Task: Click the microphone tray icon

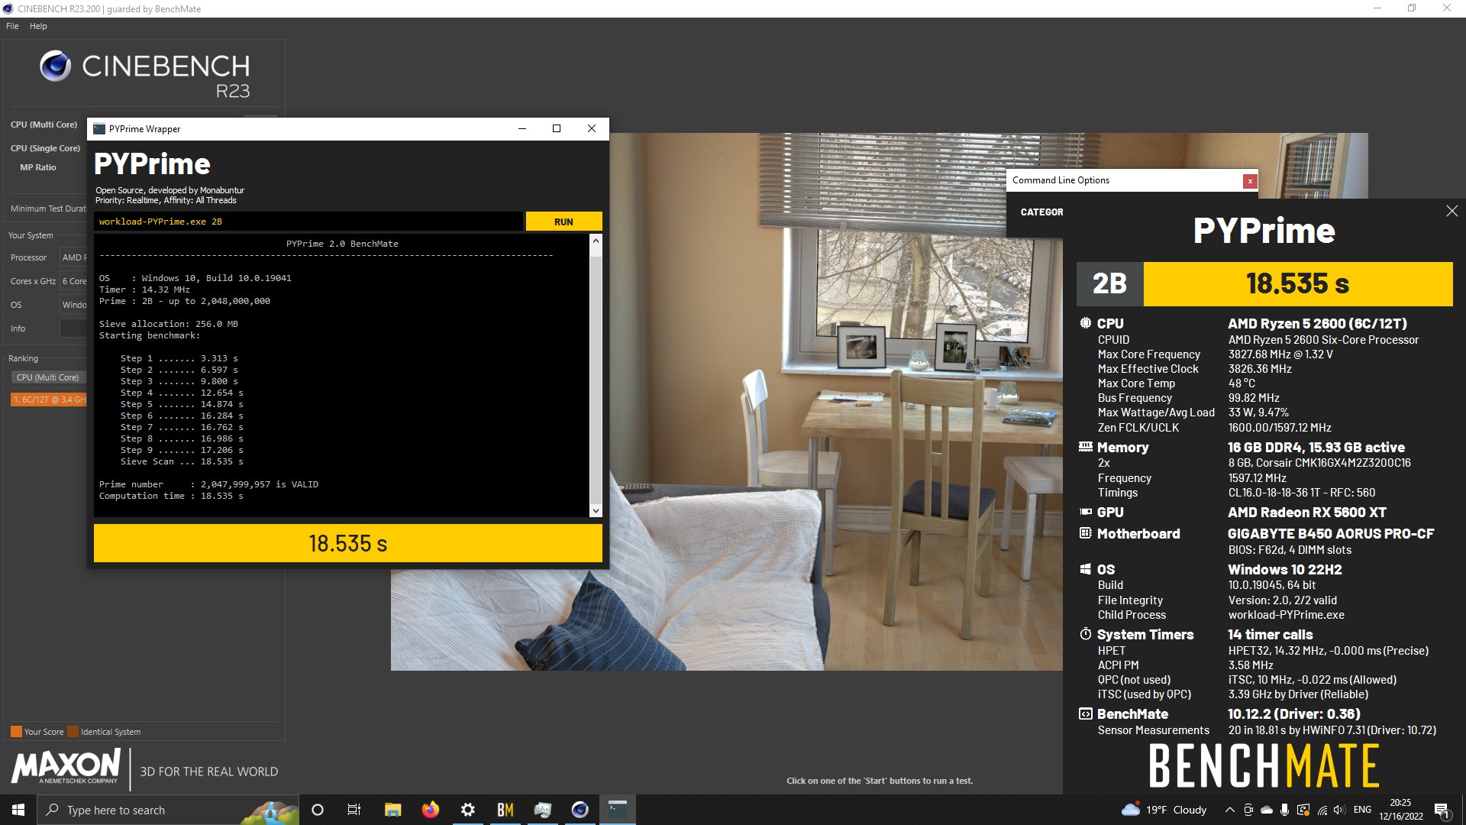Action: 1285,810
